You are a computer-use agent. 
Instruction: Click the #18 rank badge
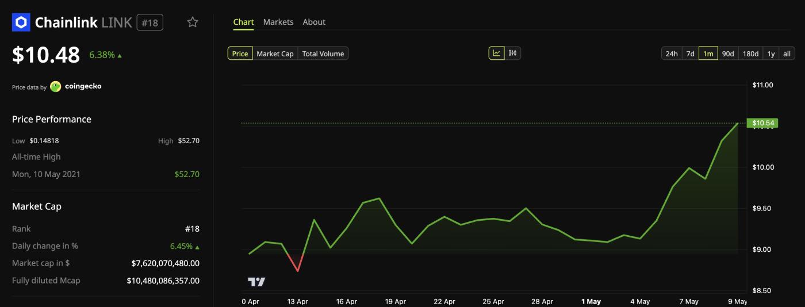click(150, 22)
